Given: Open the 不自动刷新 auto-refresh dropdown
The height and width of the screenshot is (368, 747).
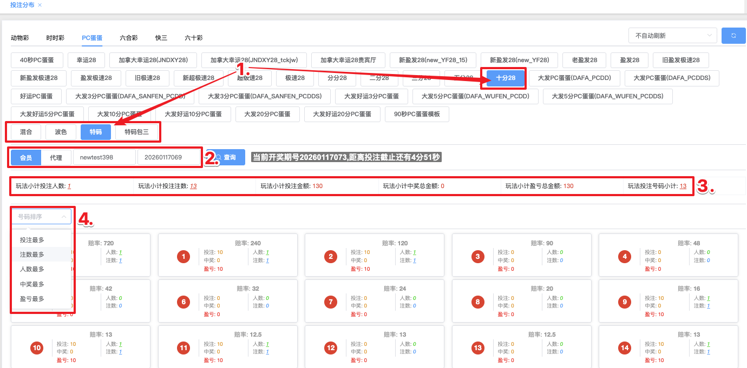Looking at the screenshot, I should (x=672, y=36).
